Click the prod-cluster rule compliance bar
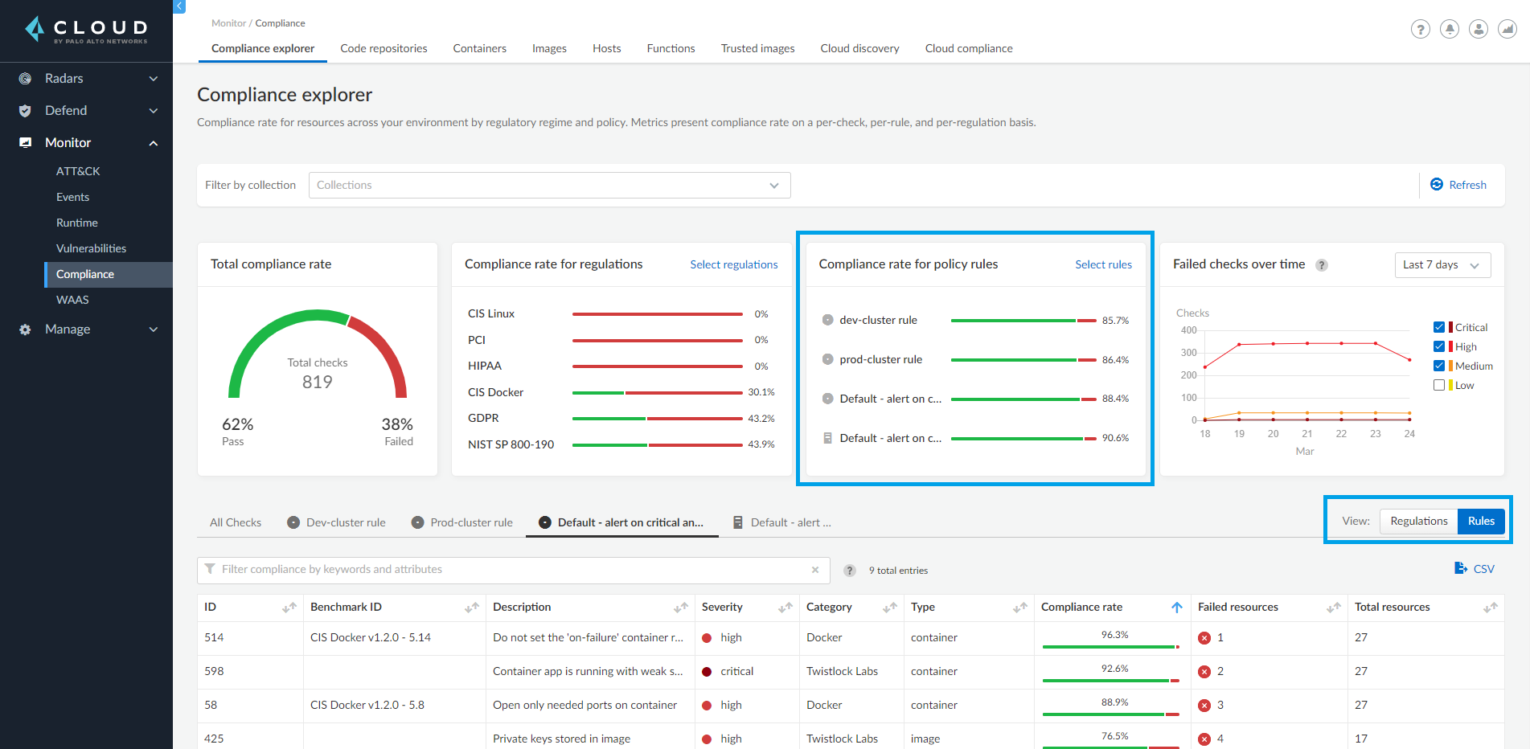This screenshot has width=1530, height=749. [x=1023, y=360]
